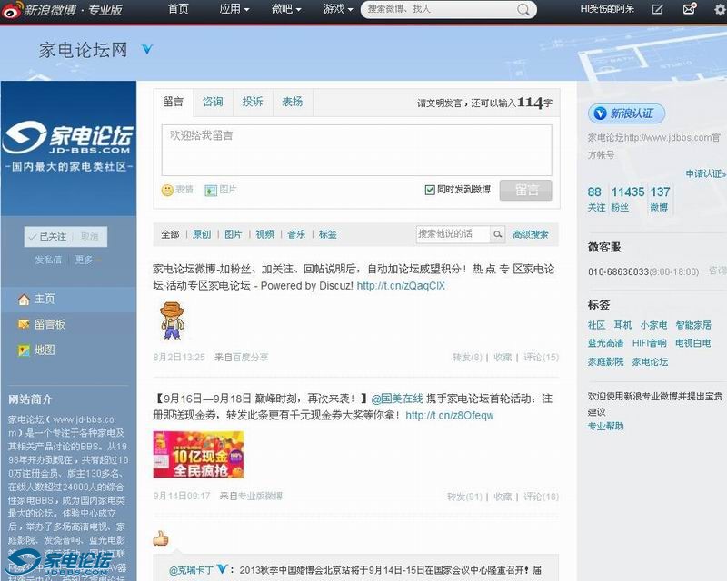Click the 欢迎给我留言 message text area
This screenshot has width=727, height=581.
point(356,150)
